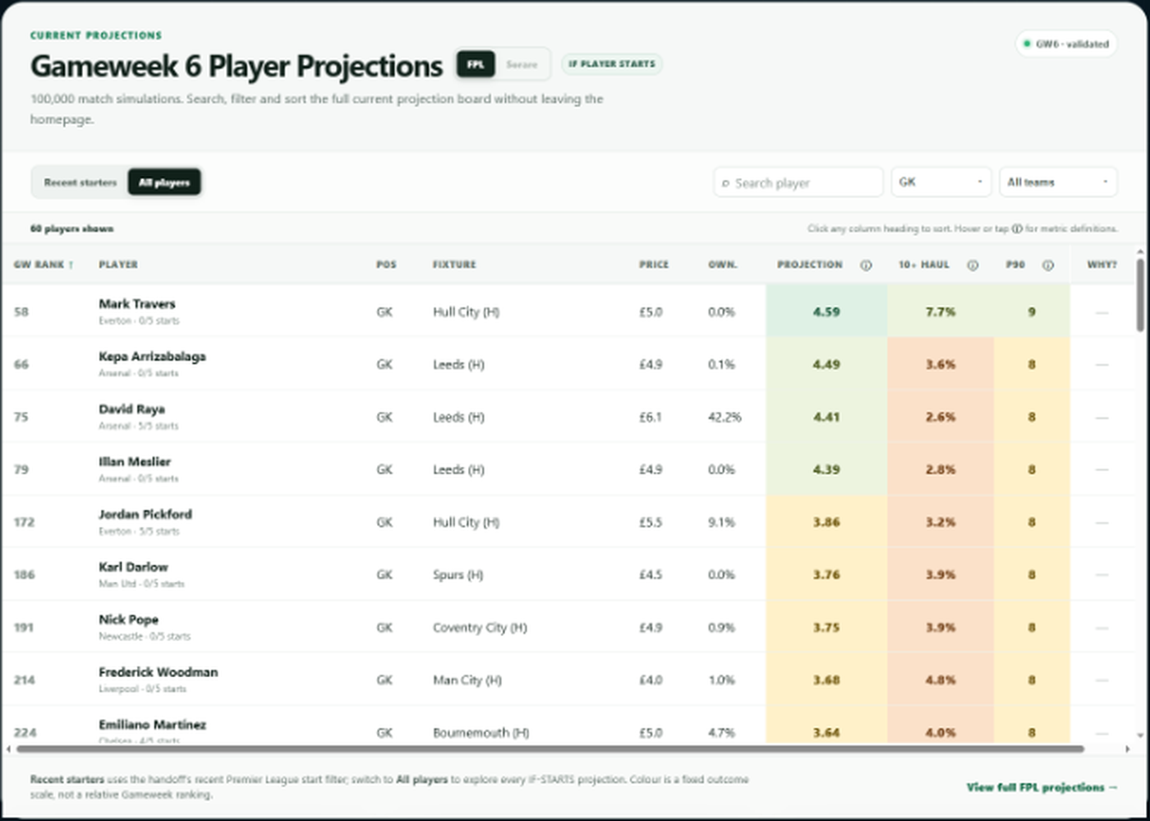Click the horizontal scrollbar right arrow
This screenshot has width=1150, height=821.
(x=1128, y=749)
